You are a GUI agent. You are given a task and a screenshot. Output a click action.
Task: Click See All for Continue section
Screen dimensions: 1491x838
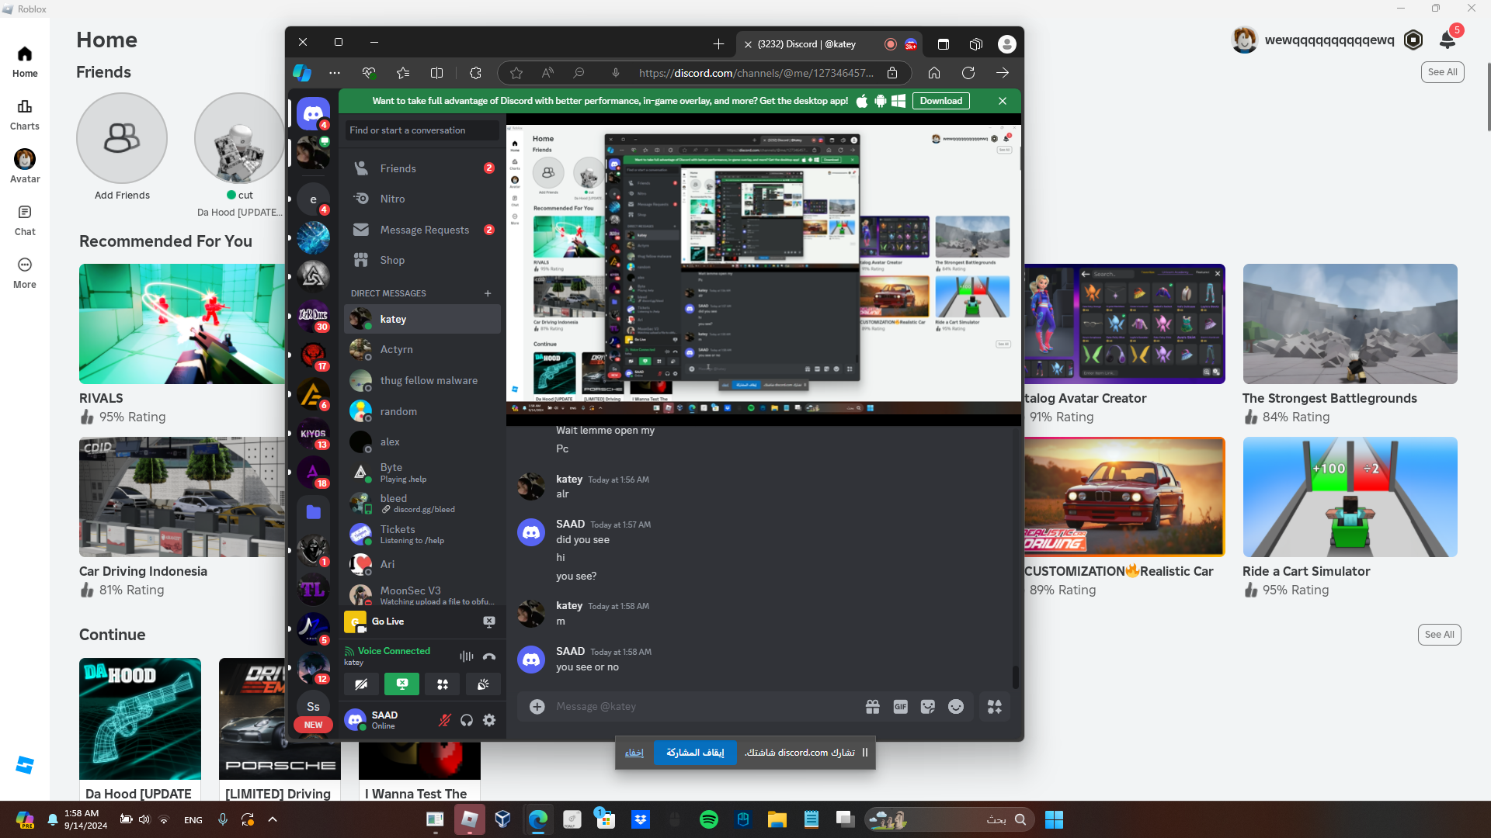tap(1439, 635)
